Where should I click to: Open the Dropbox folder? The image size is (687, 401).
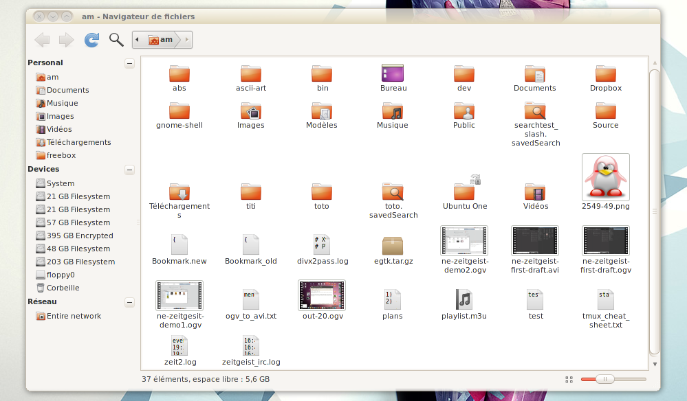(605, 76)
